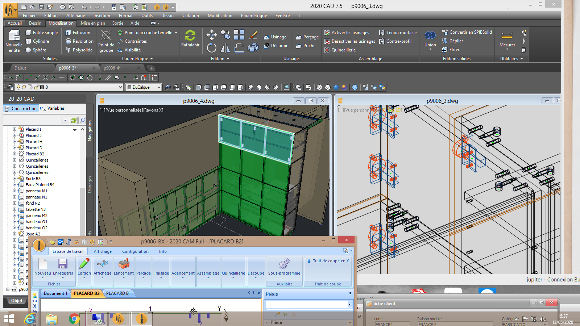Click Activer les usinages
Screen dimensions: 580x326
click(347, 33)
